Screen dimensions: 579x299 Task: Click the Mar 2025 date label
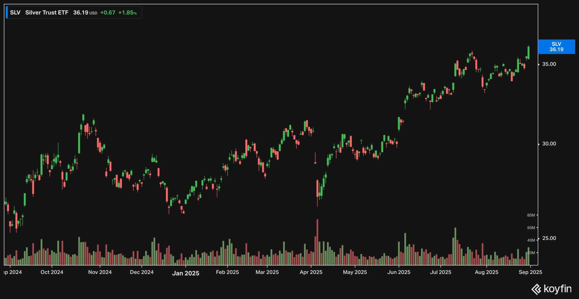267,272
